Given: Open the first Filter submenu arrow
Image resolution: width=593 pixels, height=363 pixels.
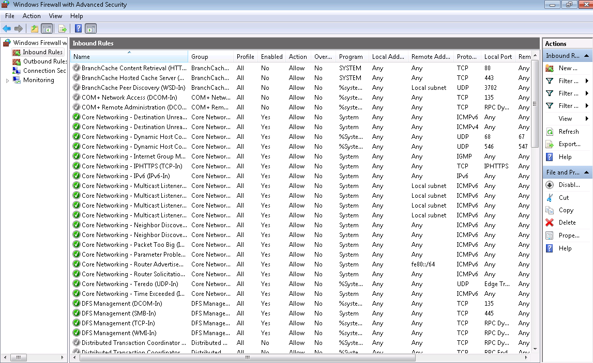Looking at the screenshot, I should point(587,81).
